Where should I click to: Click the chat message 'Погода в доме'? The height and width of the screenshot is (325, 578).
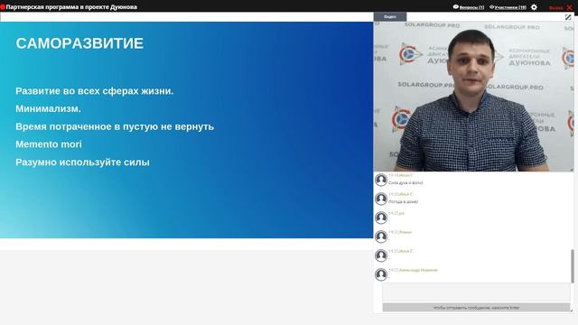tap(404, 202)
